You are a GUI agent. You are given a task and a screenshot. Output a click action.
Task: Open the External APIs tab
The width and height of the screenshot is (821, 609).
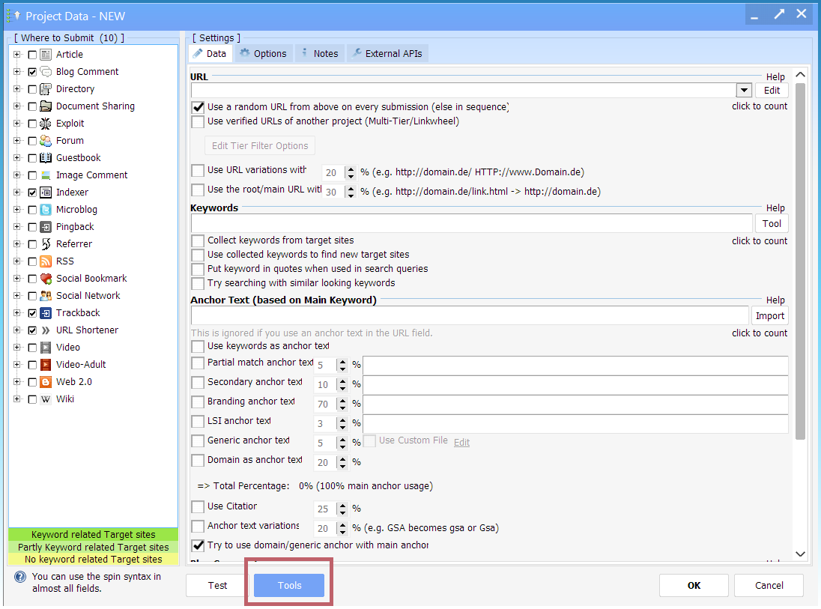pyautogui.click(x=387, y=54)
